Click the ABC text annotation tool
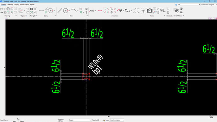This screenshot has width=217, height=122. click(x=92, y=11)
